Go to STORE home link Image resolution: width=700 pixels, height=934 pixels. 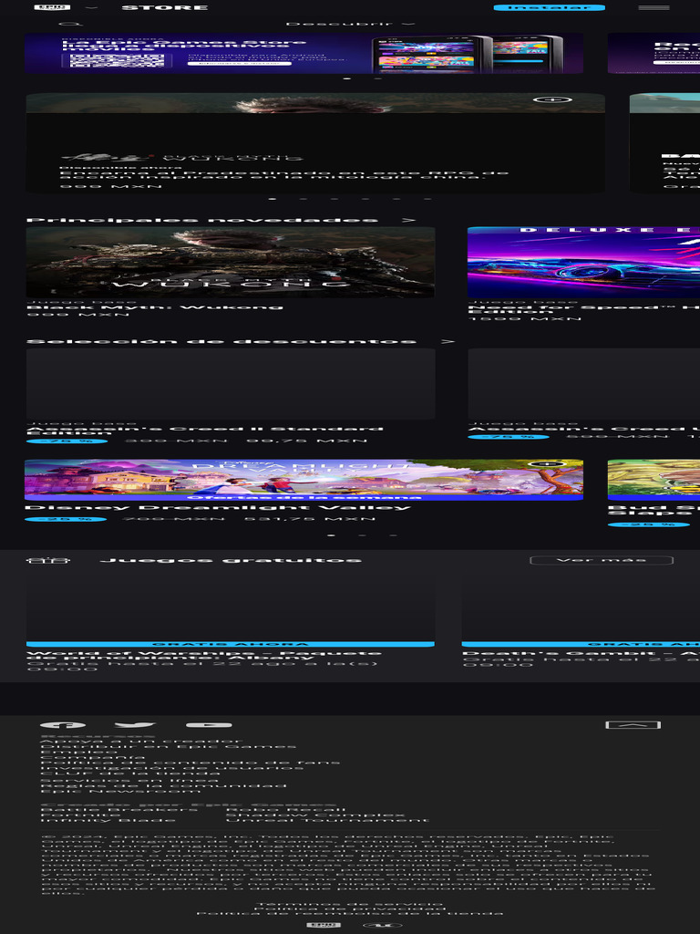(164, 7)
